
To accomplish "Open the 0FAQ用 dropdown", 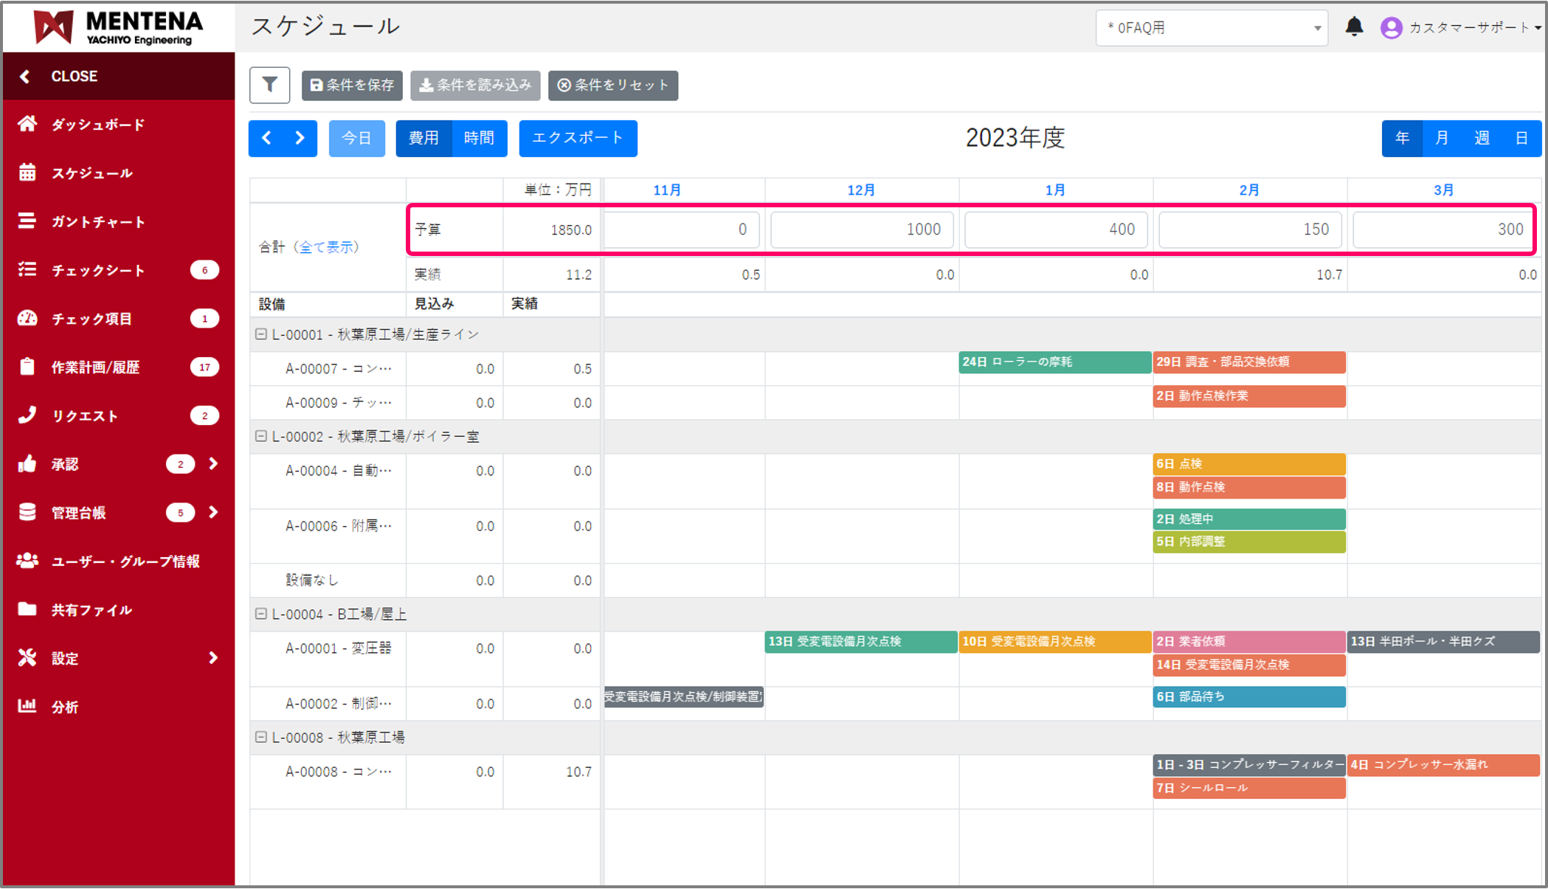I will point(1212,28).
